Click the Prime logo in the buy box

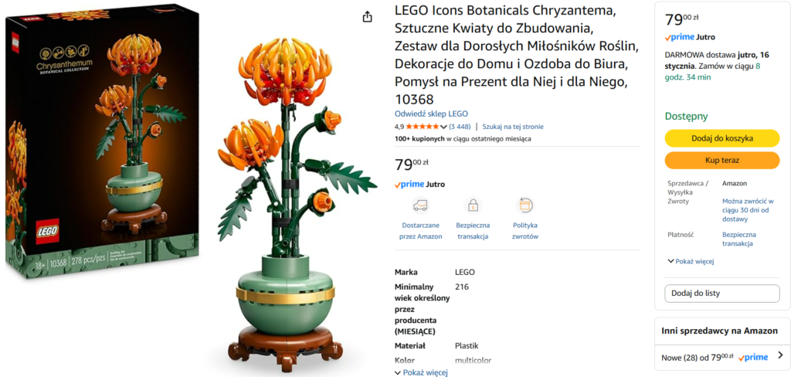[680, 37]
